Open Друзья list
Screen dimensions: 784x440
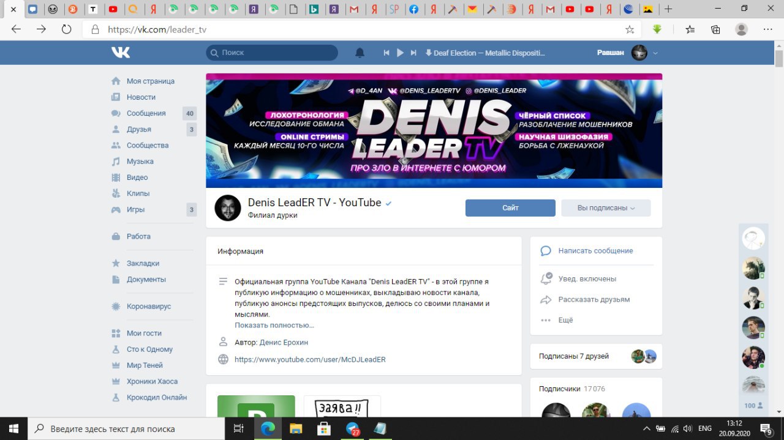click(139, 129)
